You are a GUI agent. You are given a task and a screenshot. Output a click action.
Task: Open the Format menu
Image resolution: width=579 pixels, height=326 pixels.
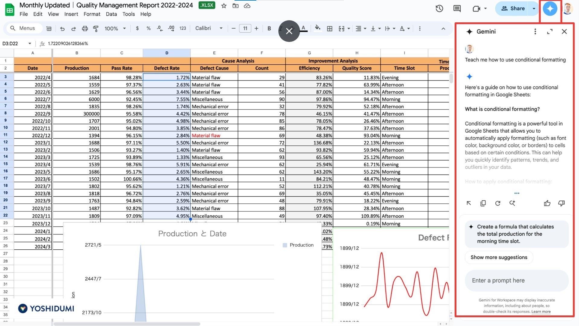click(x=92, y=14)
